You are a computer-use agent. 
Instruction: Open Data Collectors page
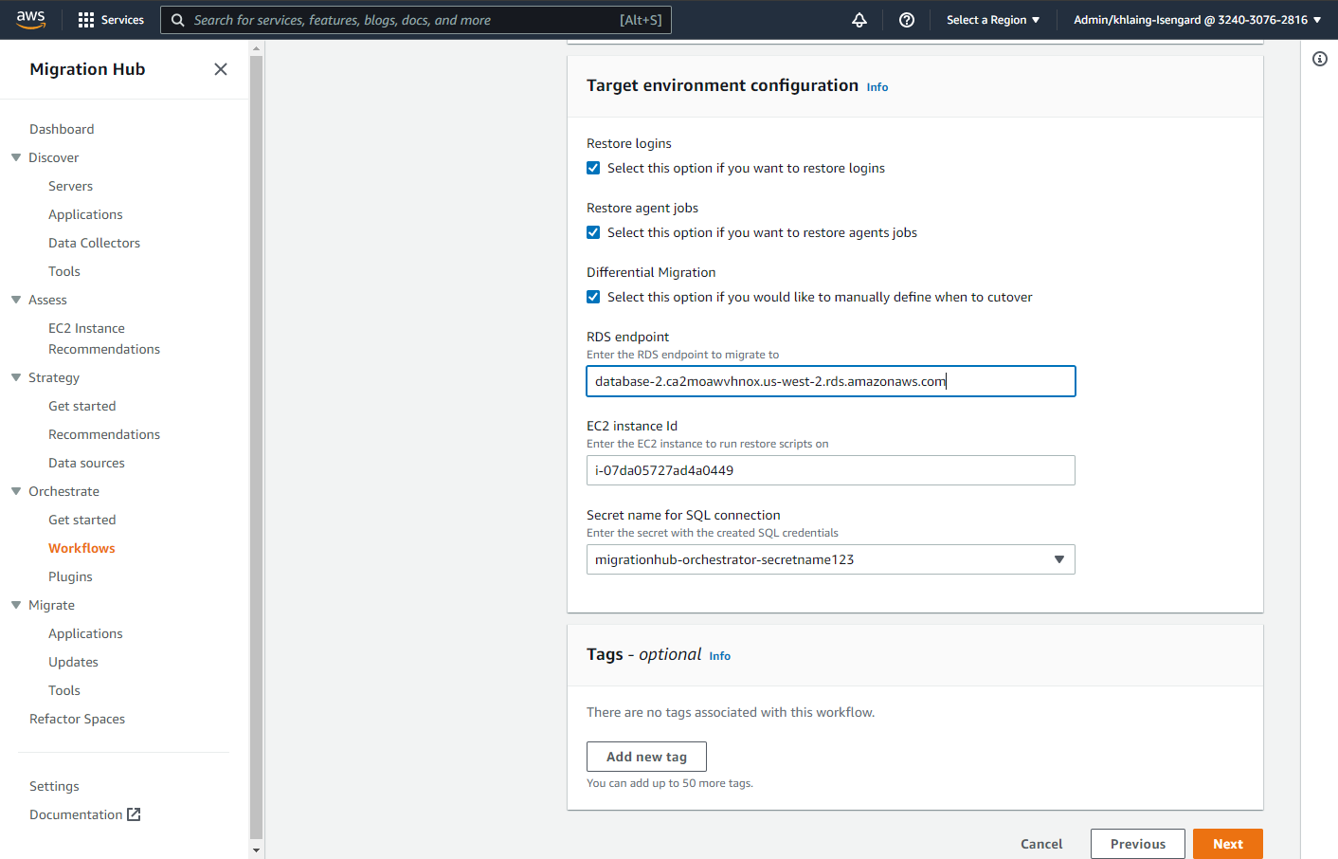pyautogui.click(x=94, y=243)
